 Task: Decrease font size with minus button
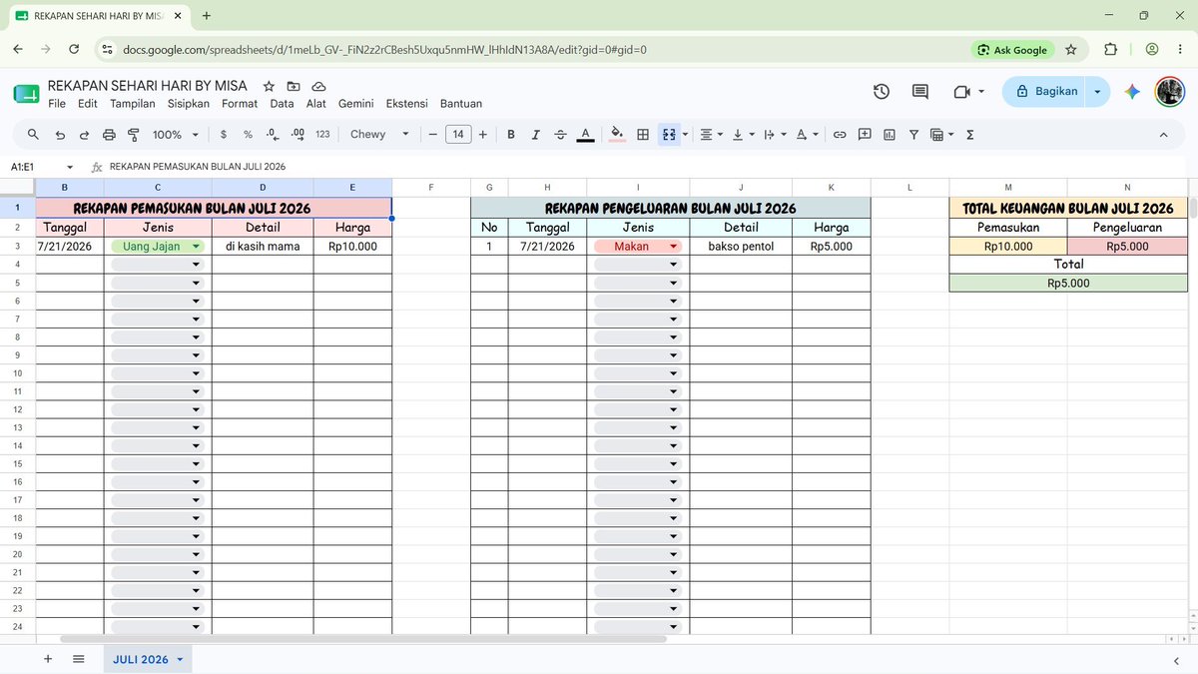432,134
